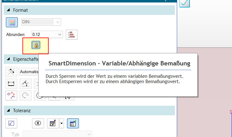The image size is (232, 137).
Task: Open the Typ dropdown
Action: tap(57, 134)
